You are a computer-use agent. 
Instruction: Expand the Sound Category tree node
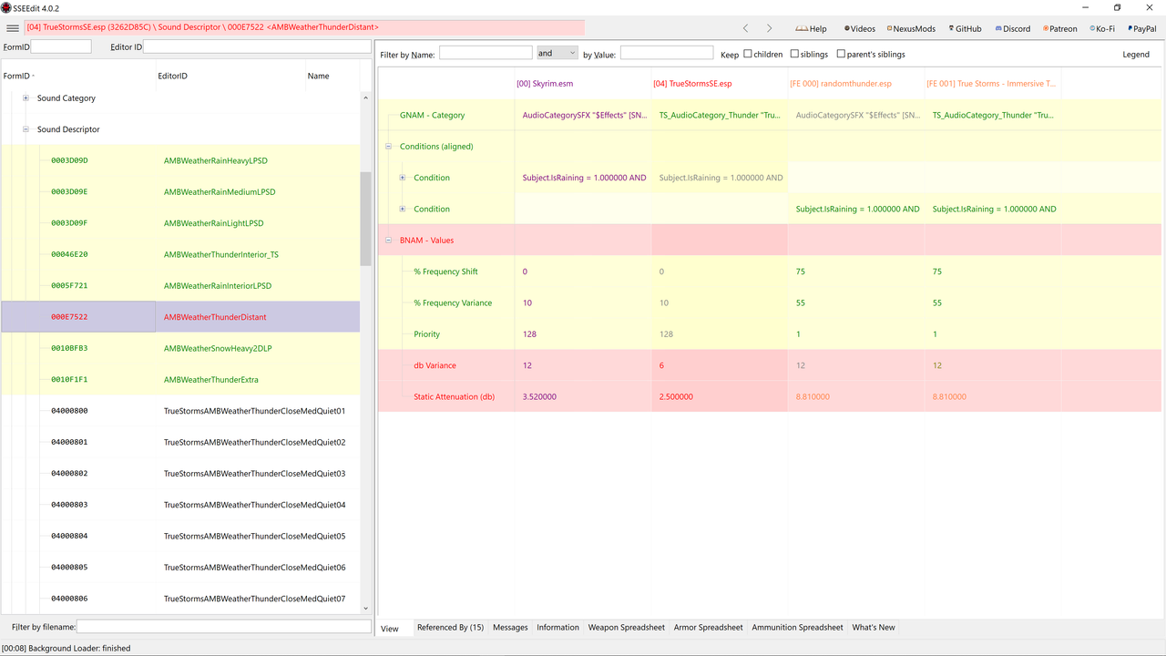[x=26, y=98]
